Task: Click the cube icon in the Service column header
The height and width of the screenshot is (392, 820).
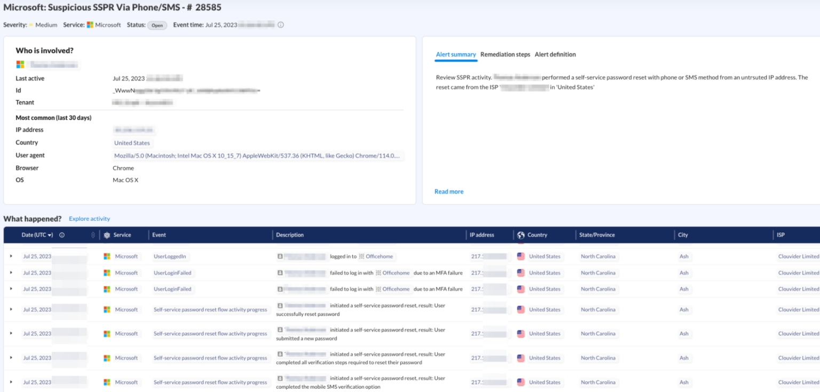Action: (x=107, y=235)
